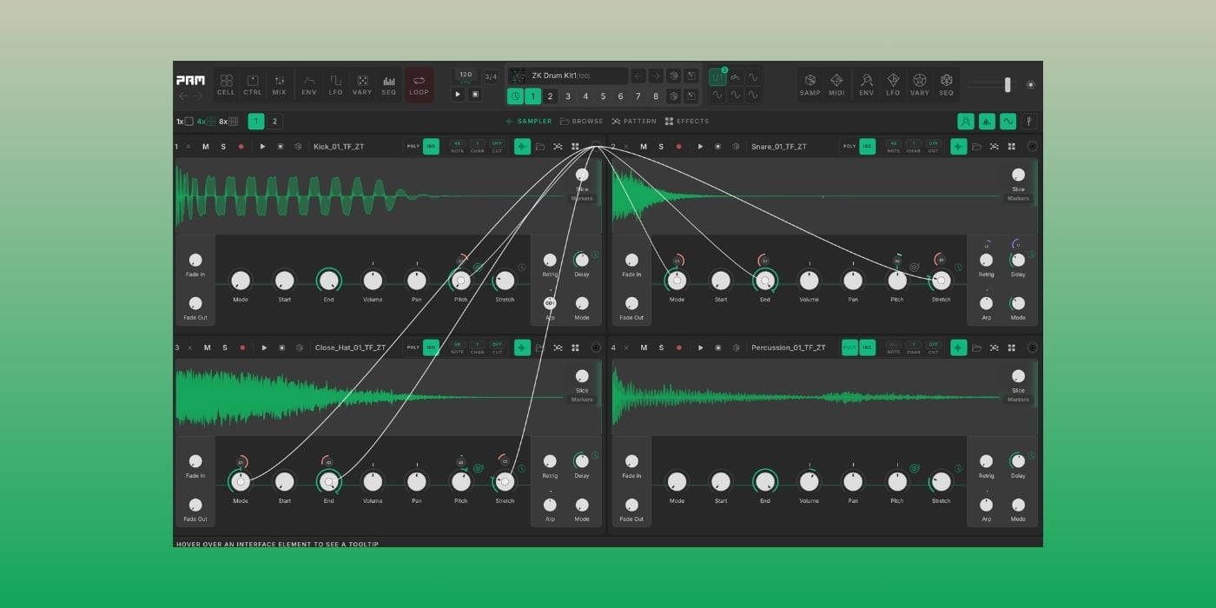Screen dimensions: 1216x608
Task: Click the Close_Hat cell's Start knob
Action: coord(284,482)
